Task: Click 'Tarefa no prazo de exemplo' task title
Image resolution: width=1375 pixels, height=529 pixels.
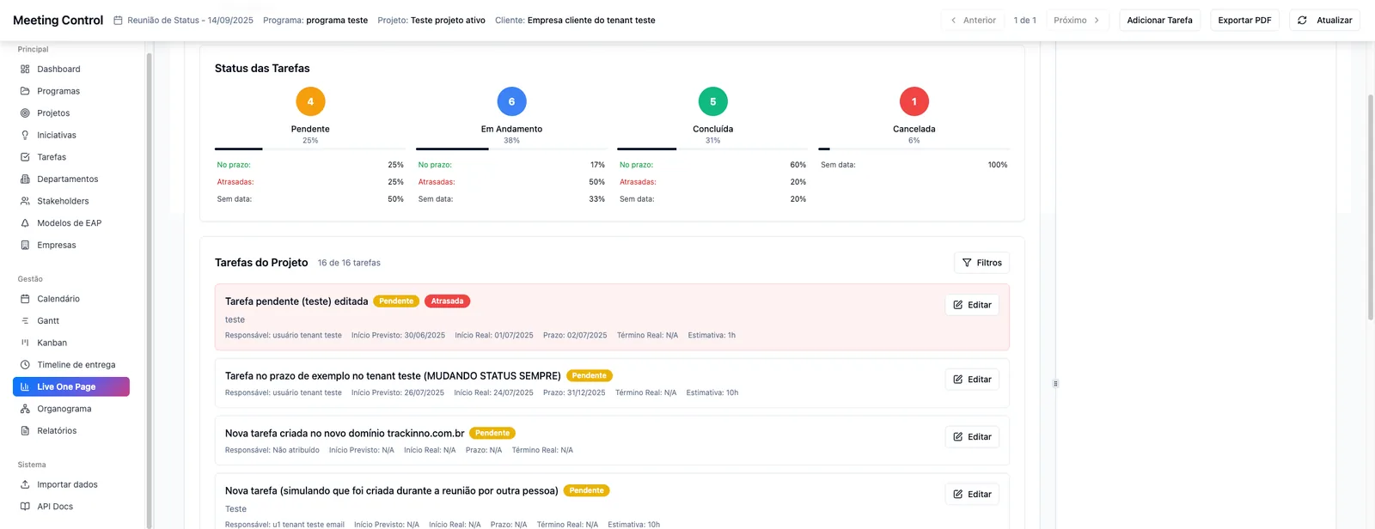Action: tap(393, 376)
